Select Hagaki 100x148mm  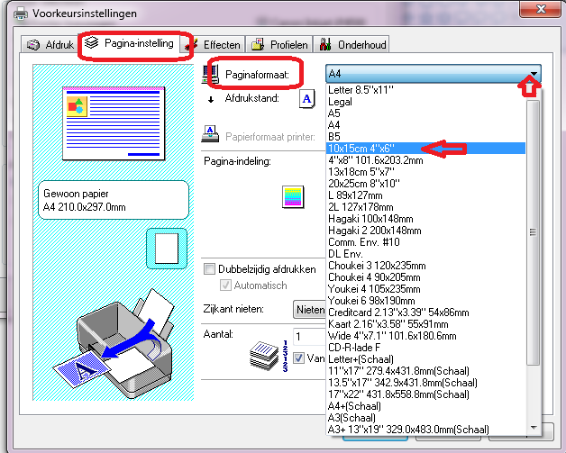coord(425,219)
